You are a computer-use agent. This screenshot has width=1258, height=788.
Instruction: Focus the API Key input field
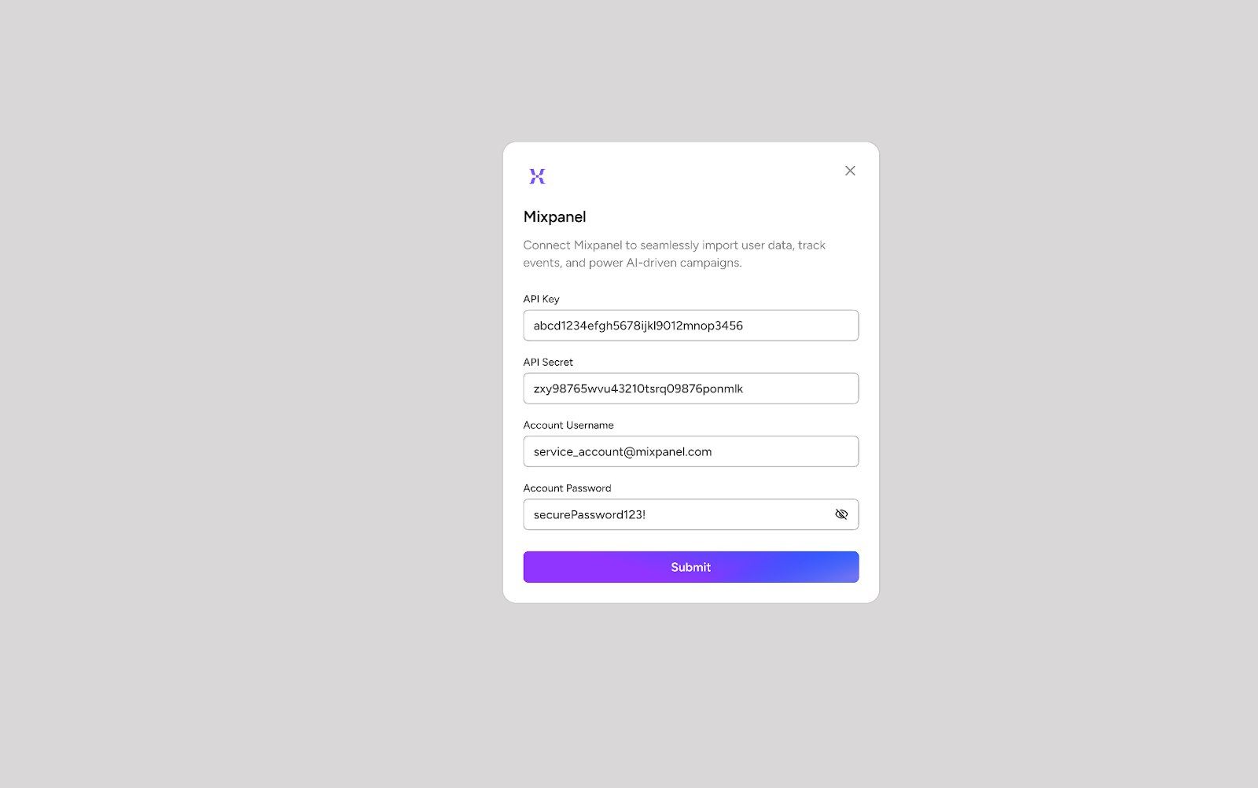point(691,326)
